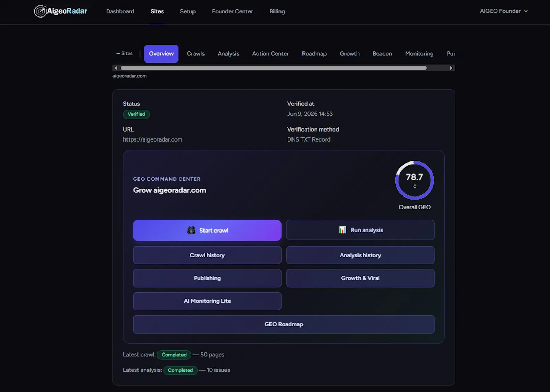550x392 pixels.
Task: Click the https://aigeoradar.com URL text
Action: click(153, 139)
